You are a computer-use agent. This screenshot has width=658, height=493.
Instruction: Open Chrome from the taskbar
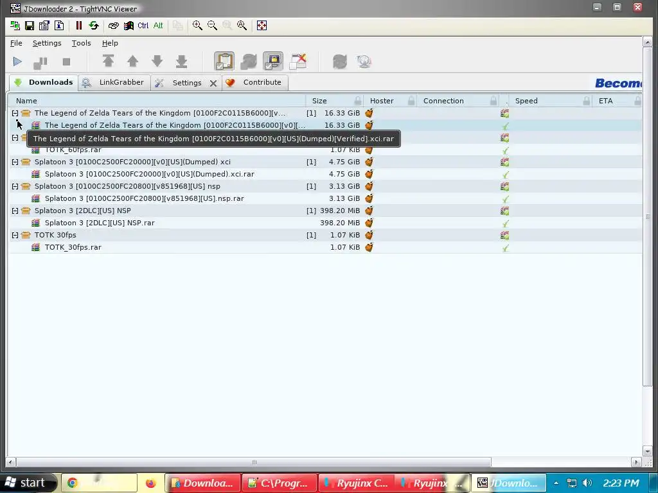(x=99, y=483)
